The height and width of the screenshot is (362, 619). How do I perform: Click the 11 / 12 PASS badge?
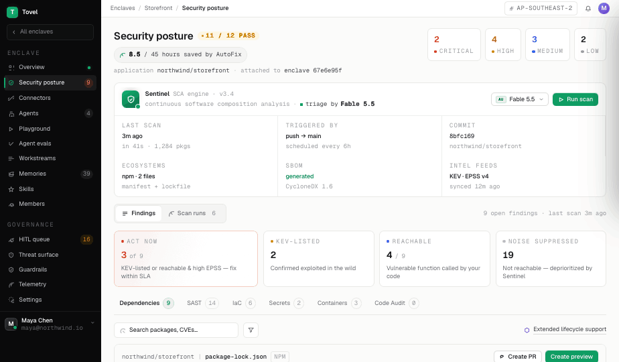228,36
